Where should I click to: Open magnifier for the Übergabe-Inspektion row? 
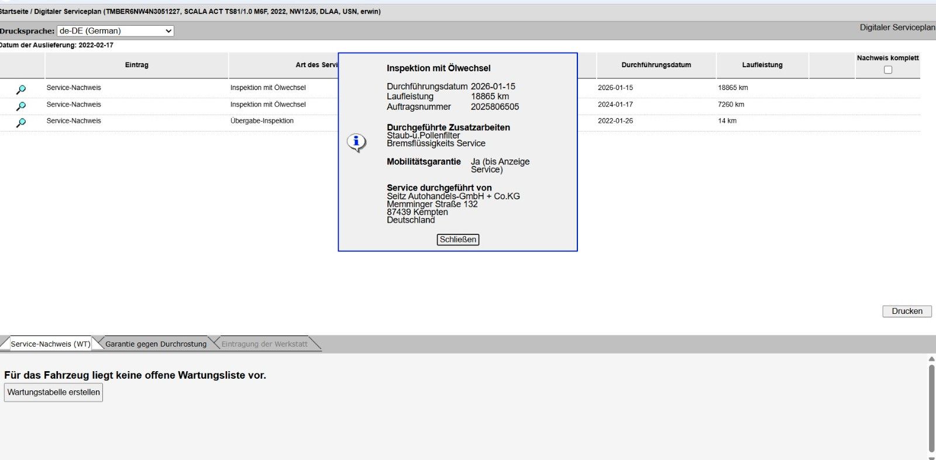pyautogui.click(x=21, y=123)
